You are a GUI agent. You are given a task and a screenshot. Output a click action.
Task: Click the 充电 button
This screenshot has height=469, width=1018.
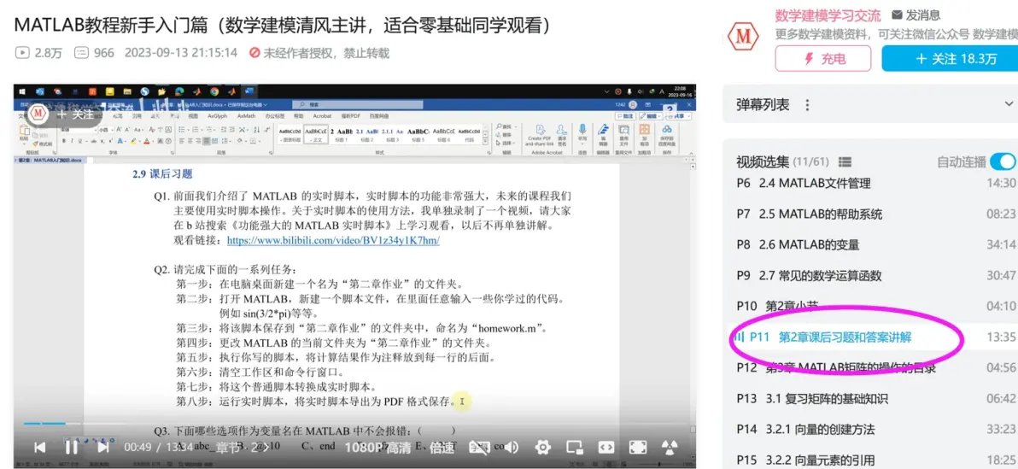tap(824, 58)
